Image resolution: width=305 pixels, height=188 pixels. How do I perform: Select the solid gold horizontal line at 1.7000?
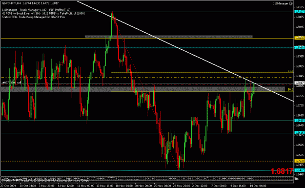(x=147, y=39)
